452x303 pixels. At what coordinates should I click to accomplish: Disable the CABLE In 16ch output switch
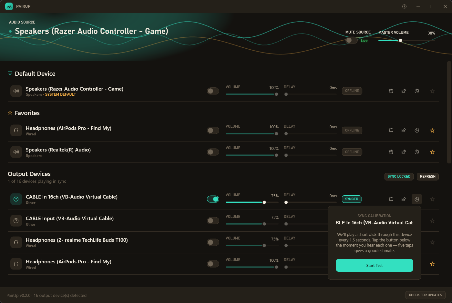213,199
